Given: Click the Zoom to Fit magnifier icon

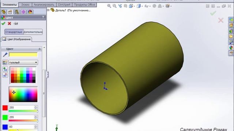Looking at the screenshot, I should click(109, 6).
